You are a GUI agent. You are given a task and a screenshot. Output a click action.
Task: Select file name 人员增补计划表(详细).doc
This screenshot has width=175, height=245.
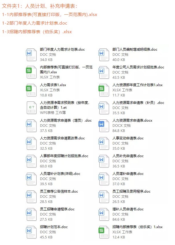click(60, 174)
